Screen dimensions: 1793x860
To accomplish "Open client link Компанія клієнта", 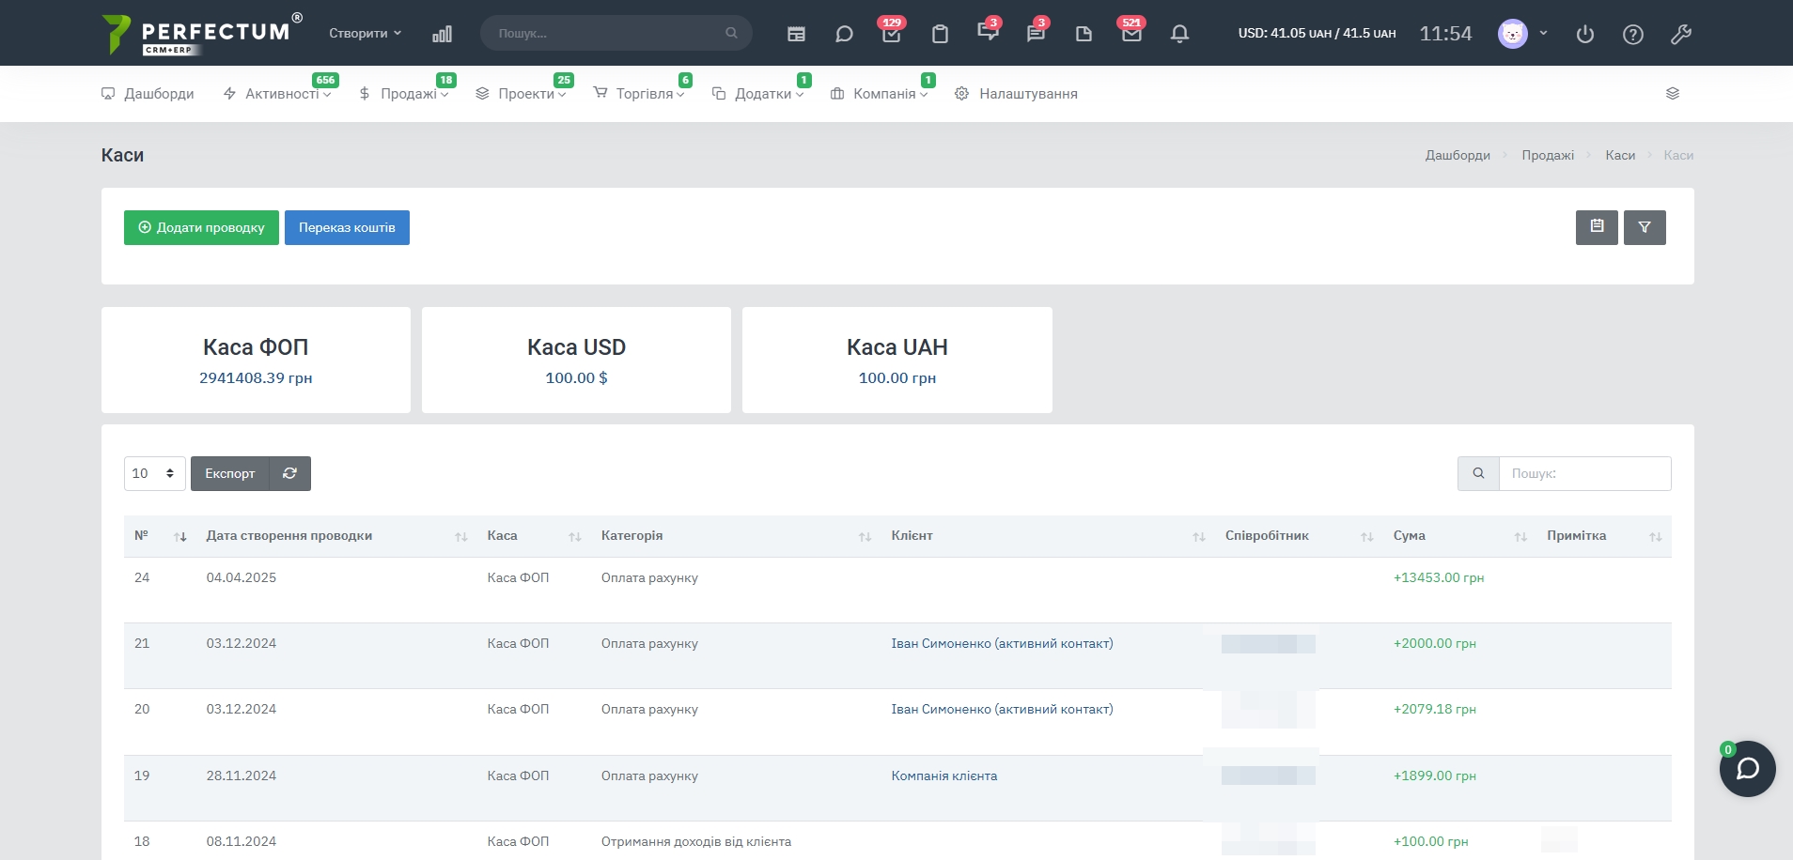I will coord(943,776).
